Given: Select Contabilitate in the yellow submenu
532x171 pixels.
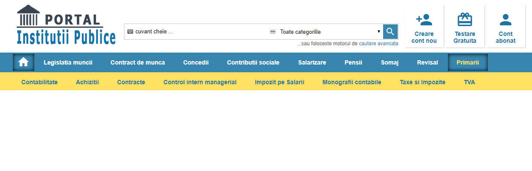Looking at the screenshot, I should (39, 82).
